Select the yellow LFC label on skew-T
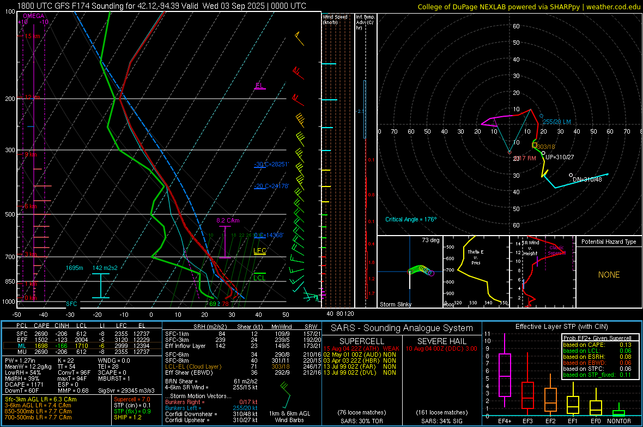643x427 pixels. pos(259,251)
